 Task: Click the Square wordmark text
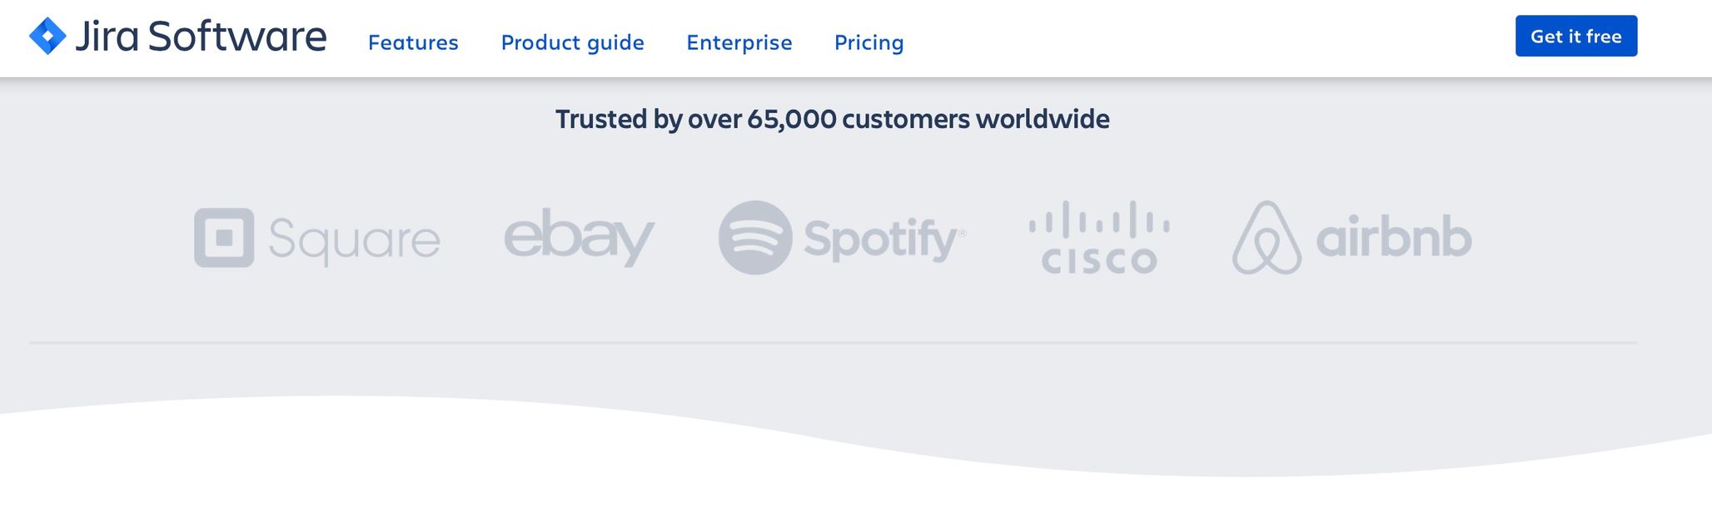click(354, 240)
